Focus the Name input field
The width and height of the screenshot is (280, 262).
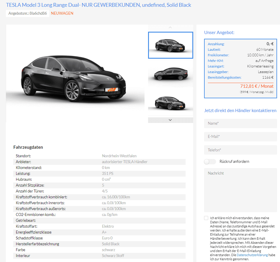(x=240, y=124)
